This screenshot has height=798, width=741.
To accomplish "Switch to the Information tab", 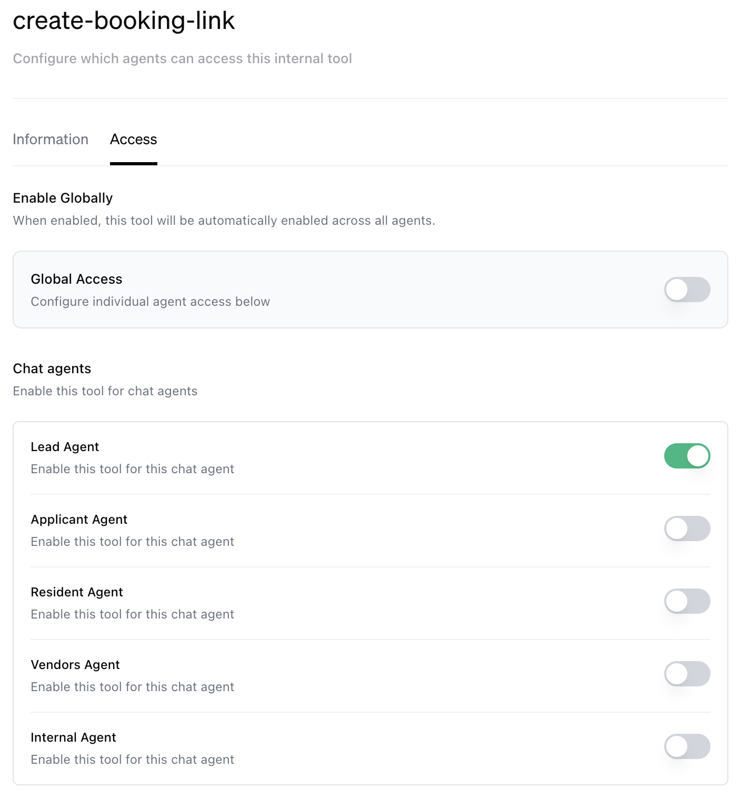I will pos(51,139).
